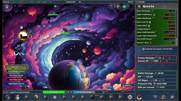Click the gold star icon in top toolbar
This screenshot has width=181, height=101.
point(118,6)
